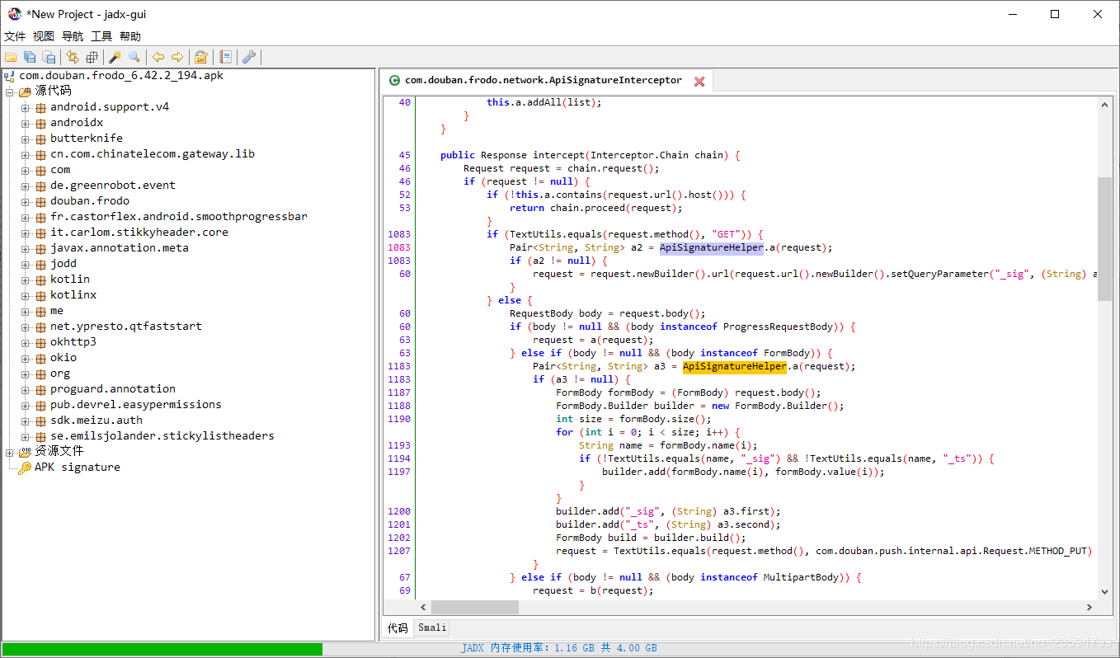Select the proguard.annotation package
This screenshot has height=658, width=1120.
point(113,388)
